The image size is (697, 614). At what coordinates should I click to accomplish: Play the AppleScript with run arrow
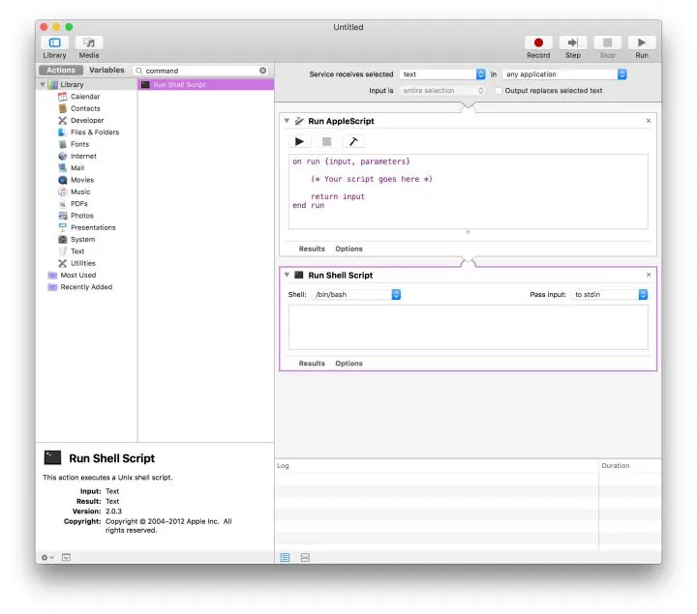[299, 141]
